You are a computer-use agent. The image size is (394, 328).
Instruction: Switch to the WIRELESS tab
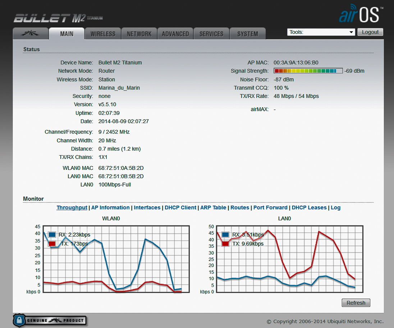point(103,33)
